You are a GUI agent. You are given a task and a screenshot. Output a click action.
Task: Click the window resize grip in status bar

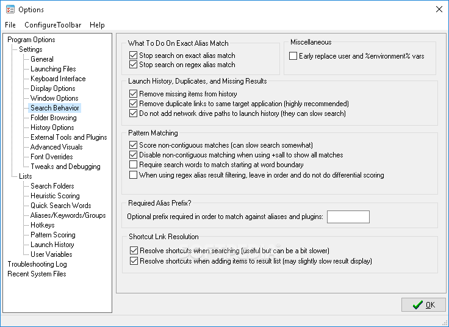[x=445, y=322]
